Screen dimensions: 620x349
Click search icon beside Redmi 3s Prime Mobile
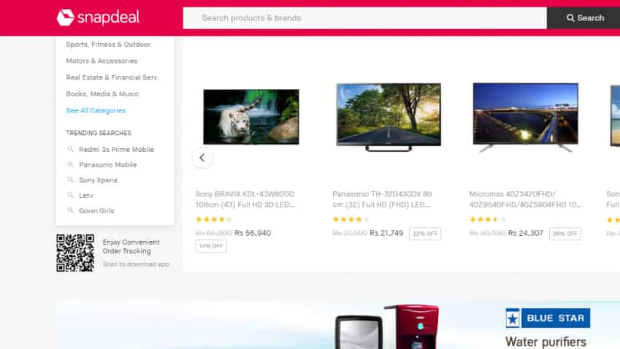[x=70, y=149]
